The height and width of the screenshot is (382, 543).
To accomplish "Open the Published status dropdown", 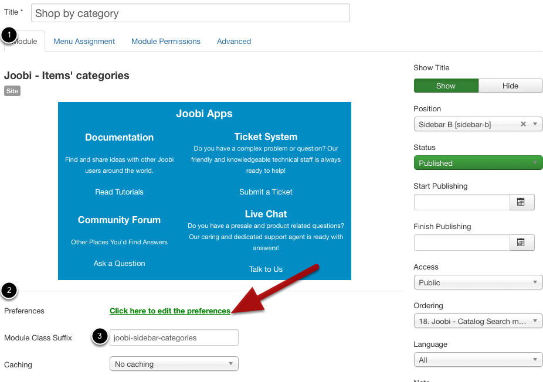I will tap(478, 163).
